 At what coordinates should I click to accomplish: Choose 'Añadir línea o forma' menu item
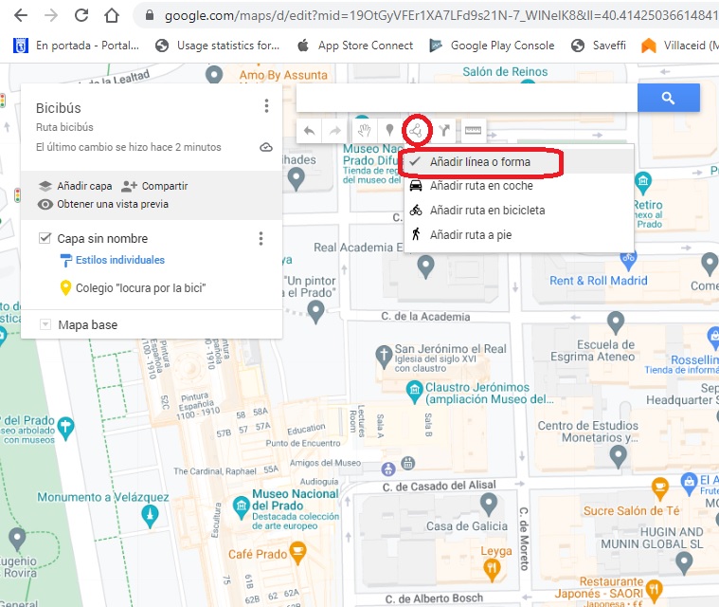coord(479,162)
